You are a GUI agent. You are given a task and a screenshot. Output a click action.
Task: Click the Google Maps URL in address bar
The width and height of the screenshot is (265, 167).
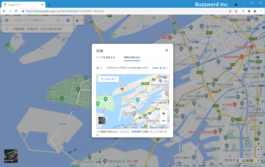point(65,11)
